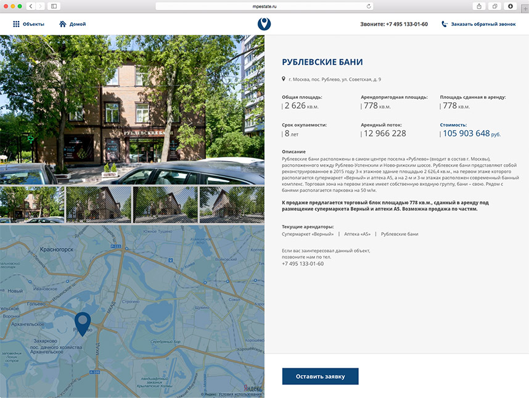Go back with Safari back arrow
Viewport: 529px width, 398px height.
[x=31, y=6]
